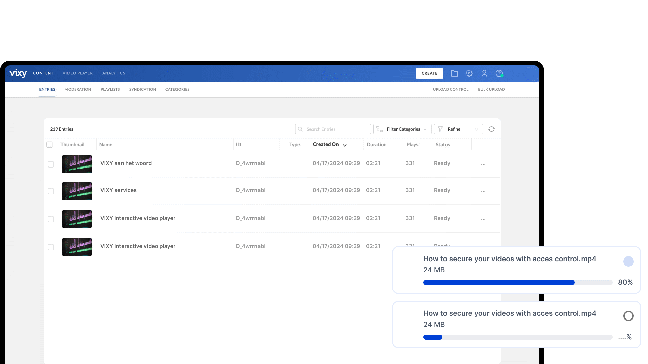The height and width of the screenshot is (364, 648).
Task: Click the filter funnel icon in Refine
Action: [440, 129]
